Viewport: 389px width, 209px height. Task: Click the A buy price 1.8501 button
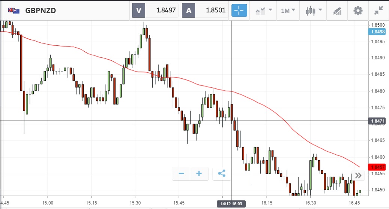tap(205, 10)
